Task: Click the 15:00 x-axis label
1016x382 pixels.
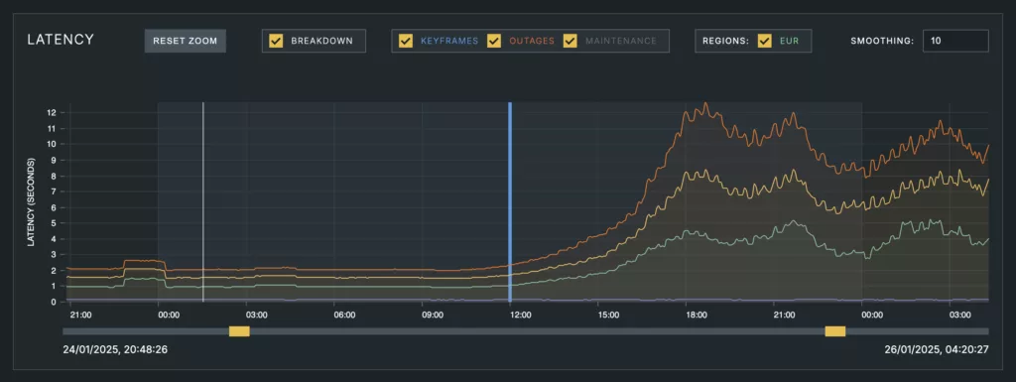Action: [x=608, y=316]
